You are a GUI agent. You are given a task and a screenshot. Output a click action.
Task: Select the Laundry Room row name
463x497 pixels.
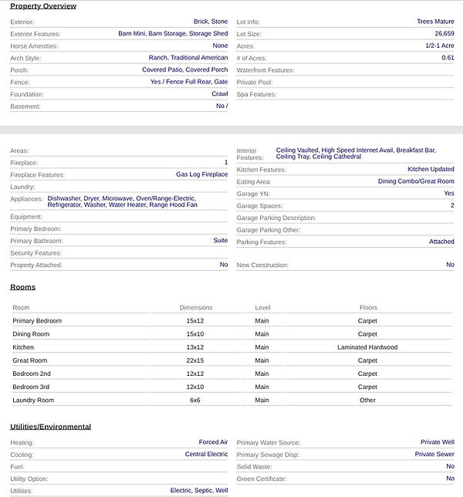[x=33, y=401]
